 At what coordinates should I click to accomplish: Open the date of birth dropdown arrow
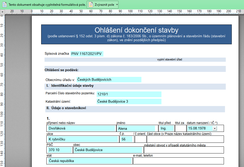(x=215, y=128)
